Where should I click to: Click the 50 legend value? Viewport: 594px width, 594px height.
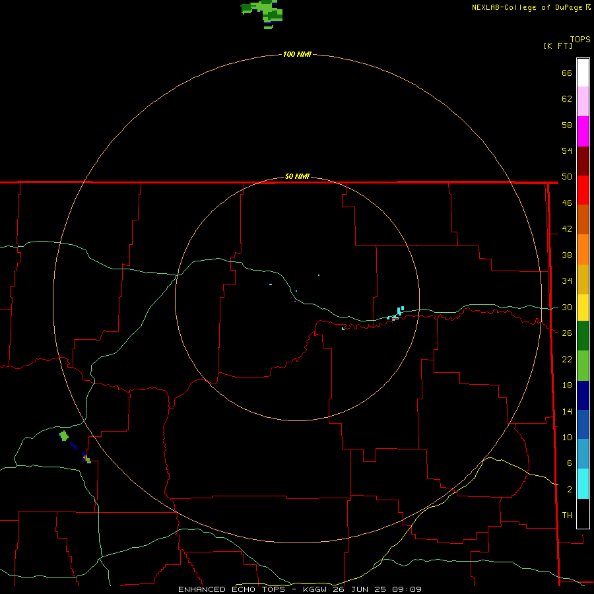(567, 177)
